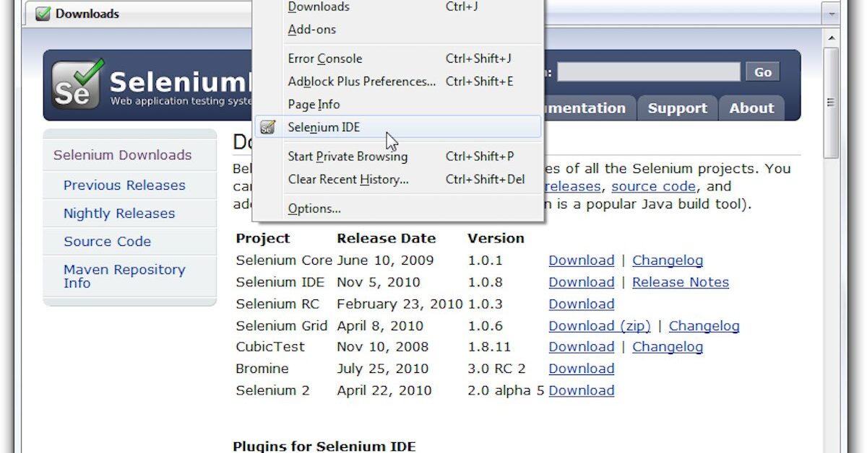Screen dimensions: 867x453
Task: Click the Go button
Action: [x=762, y=71]
